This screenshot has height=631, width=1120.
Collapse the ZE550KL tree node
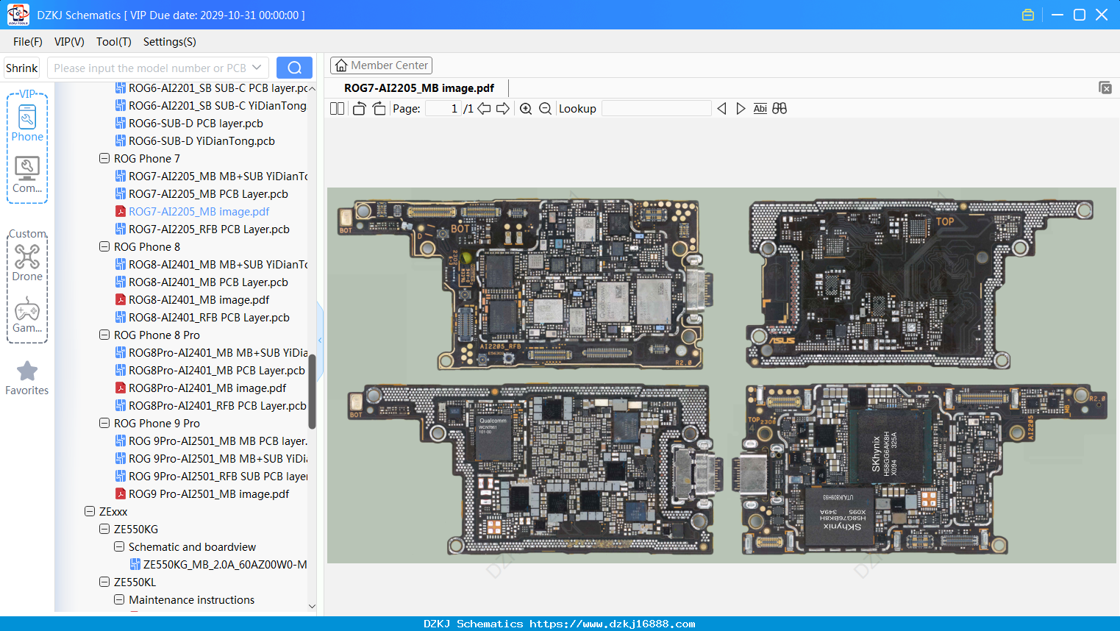click(104, 582)
